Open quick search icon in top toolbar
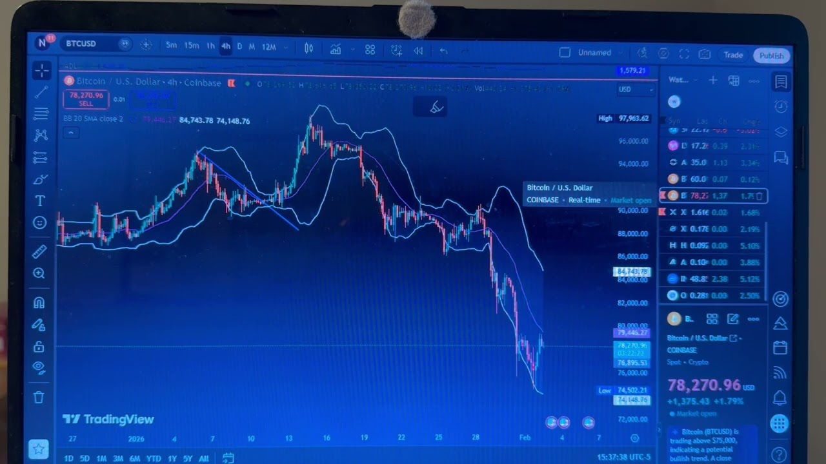 (642, 53)
